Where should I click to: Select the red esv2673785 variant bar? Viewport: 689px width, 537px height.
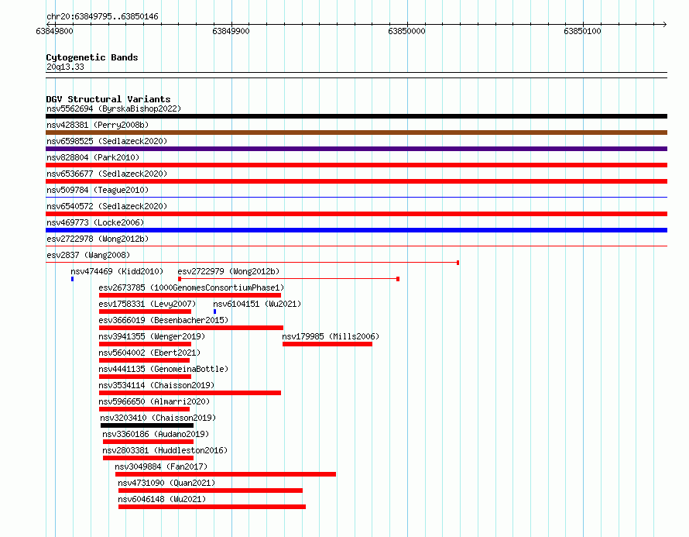[190, 295]
